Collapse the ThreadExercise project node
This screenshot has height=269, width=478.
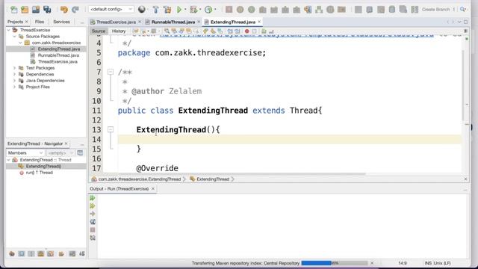8,30
